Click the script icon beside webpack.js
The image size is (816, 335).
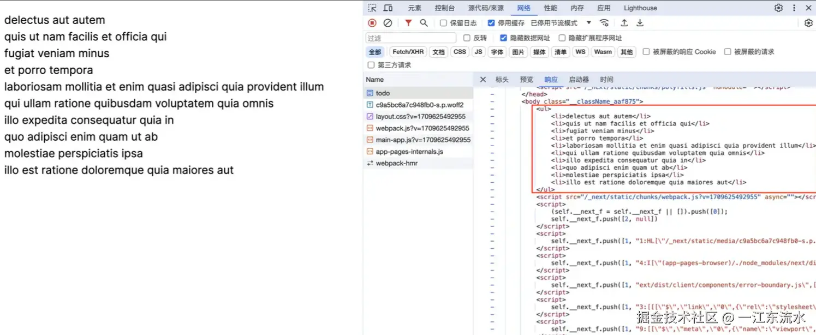click(370, 128)
